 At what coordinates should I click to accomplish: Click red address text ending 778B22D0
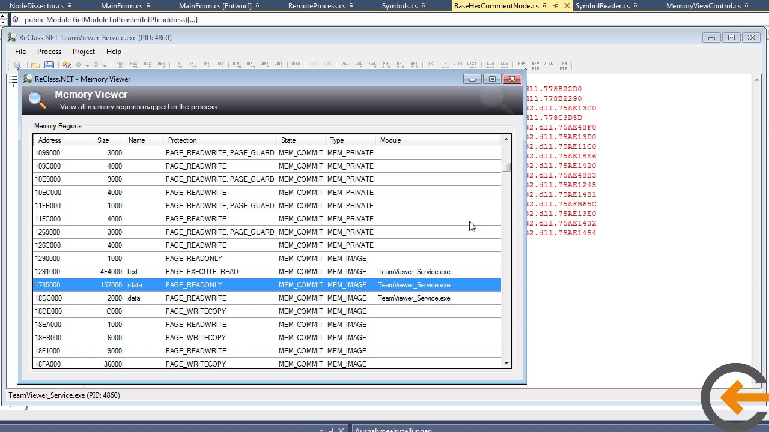coord(555,89)
